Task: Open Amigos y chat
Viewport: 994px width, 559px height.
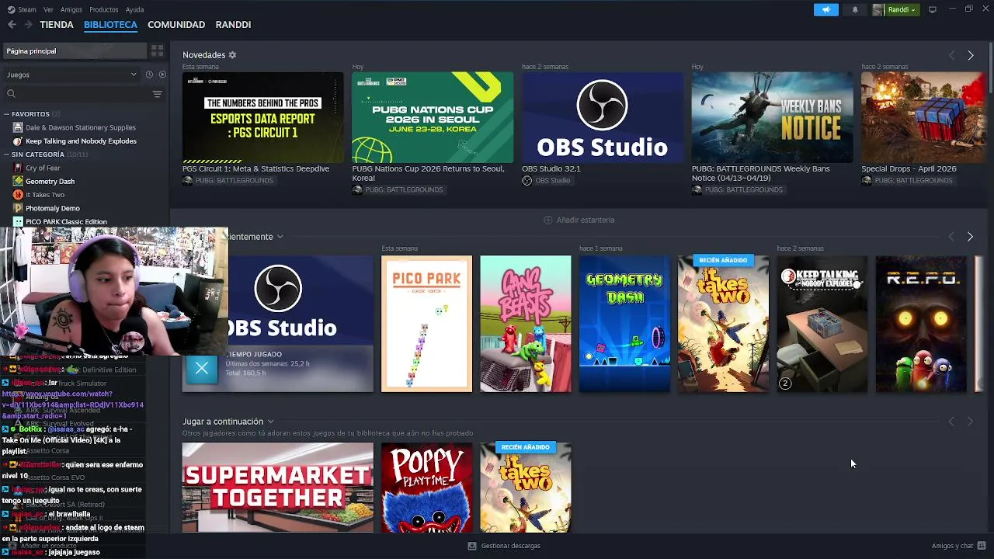Action: pyautogui.click(x=959, y=546)
